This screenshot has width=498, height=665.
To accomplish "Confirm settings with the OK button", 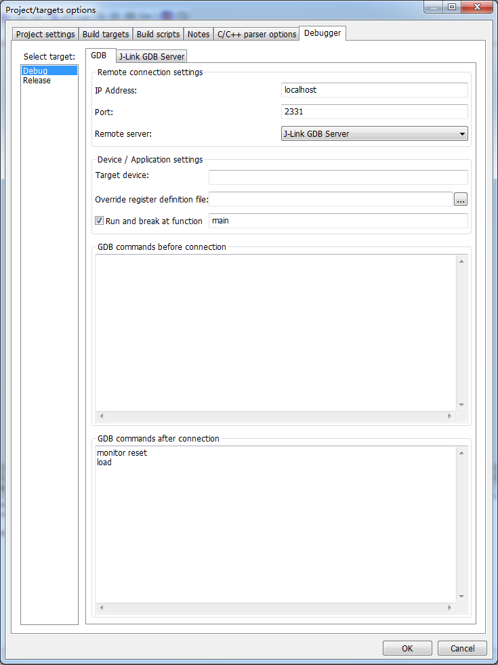I will [407, 648].
